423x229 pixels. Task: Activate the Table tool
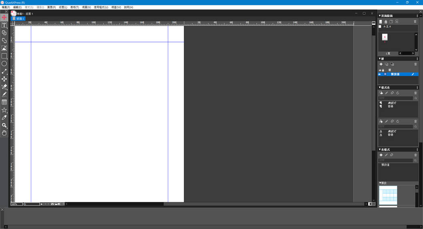(x=4, y=102)
